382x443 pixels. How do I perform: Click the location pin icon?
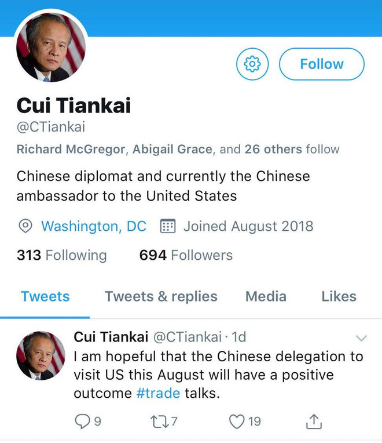tap(25, 226)
